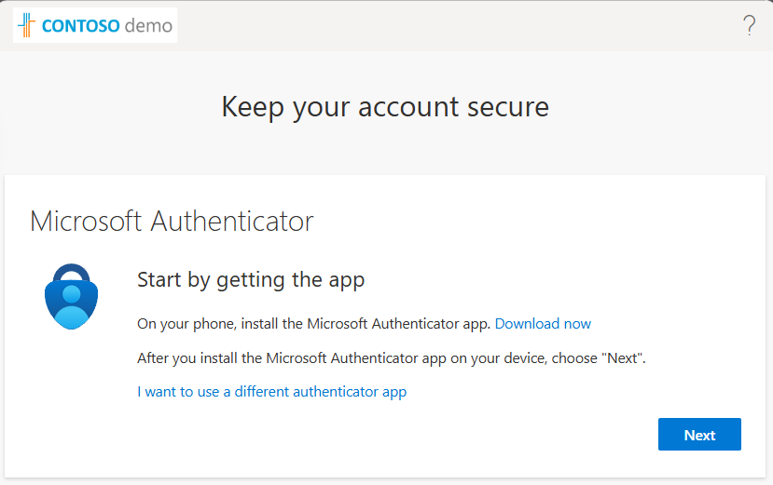This screenshot has height=485, width=773.
Task: Click the orange and blue Contoso cross symbol
Action: 27,25
